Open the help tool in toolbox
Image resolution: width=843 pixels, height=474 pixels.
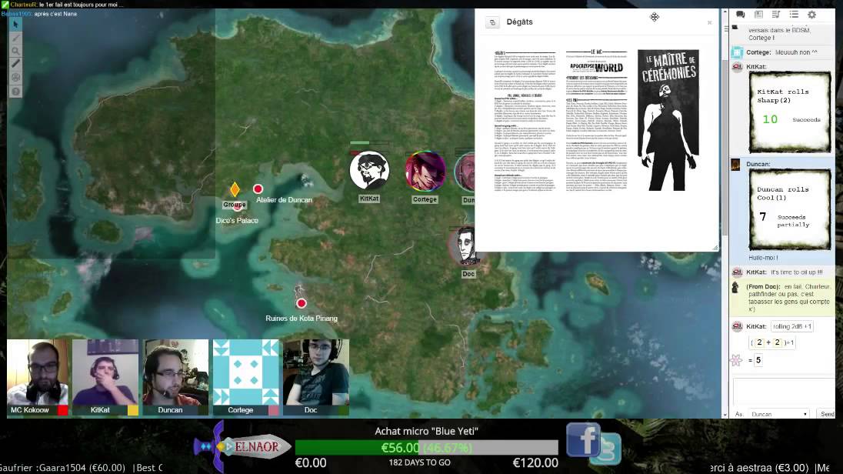pyautogui.click(x=15, y=92)
